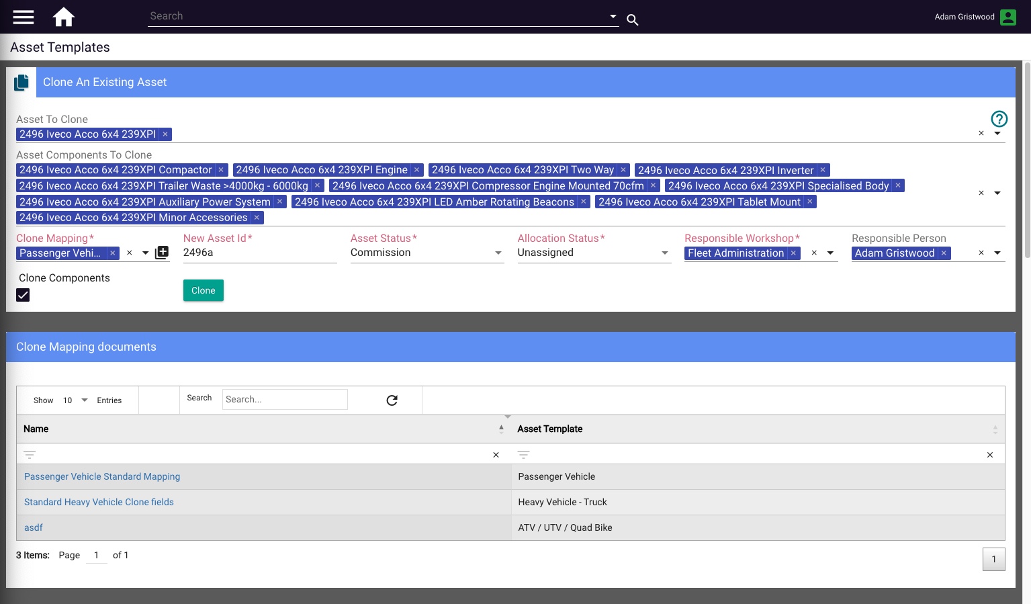
Task: Open the Allocation Status dropdown
Action: (665, 253)
